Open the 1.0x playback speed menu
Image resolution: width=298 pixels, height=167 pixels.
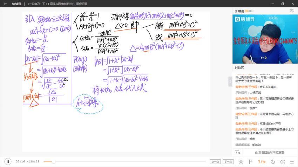(262, 162)
